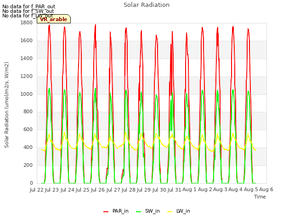Click the Jul 24 x-axis date label
This screenshot has width=294, height=220.
pos(68,190)
